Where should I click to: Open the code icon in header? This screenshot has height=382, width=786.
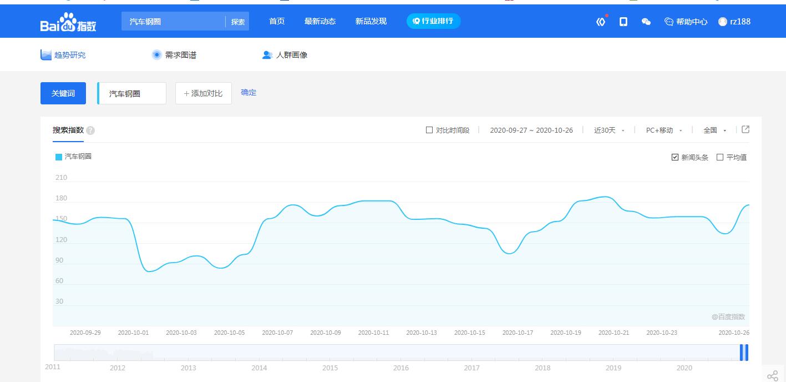(x=601, y=22)
